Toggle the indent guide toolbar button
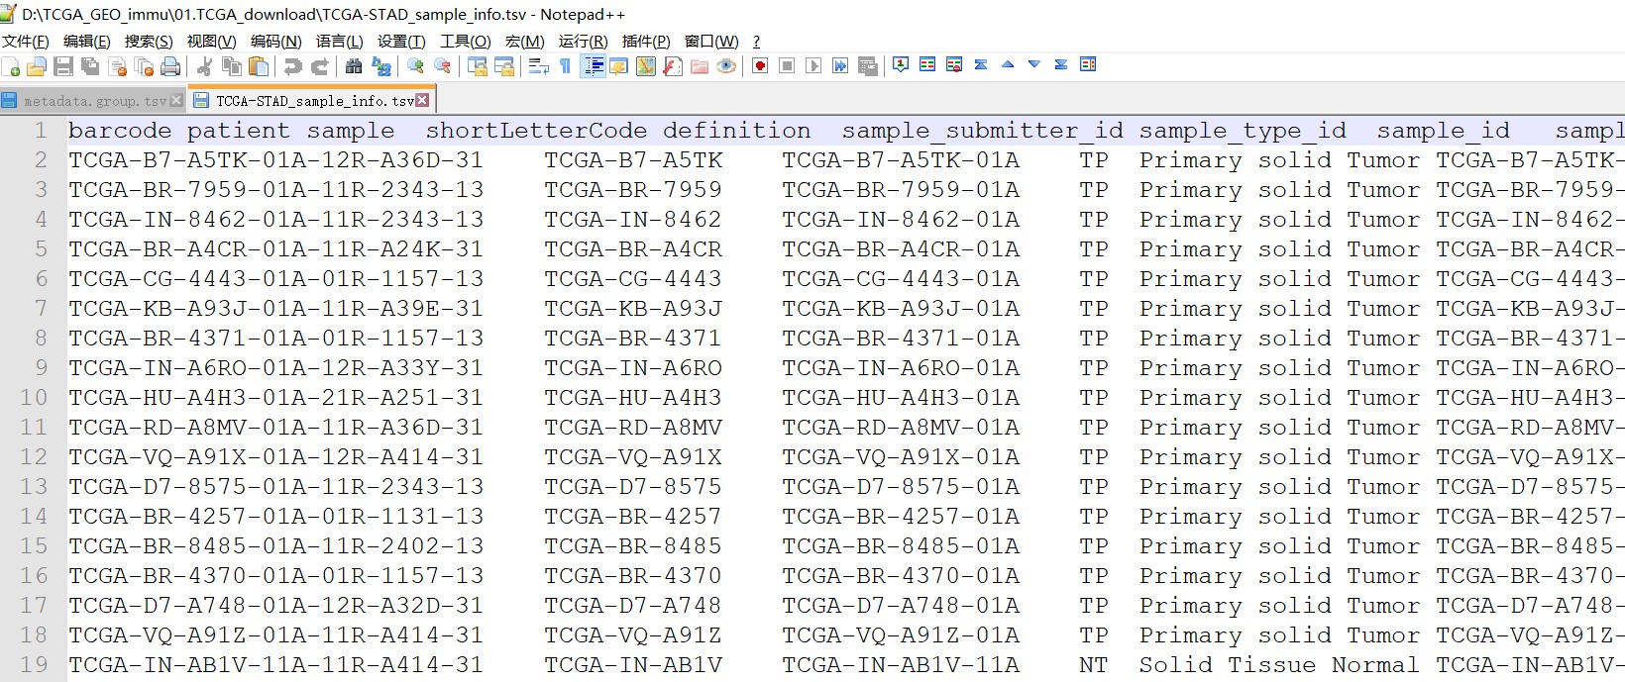1625x682 pixels. click(x=593, y=66)
